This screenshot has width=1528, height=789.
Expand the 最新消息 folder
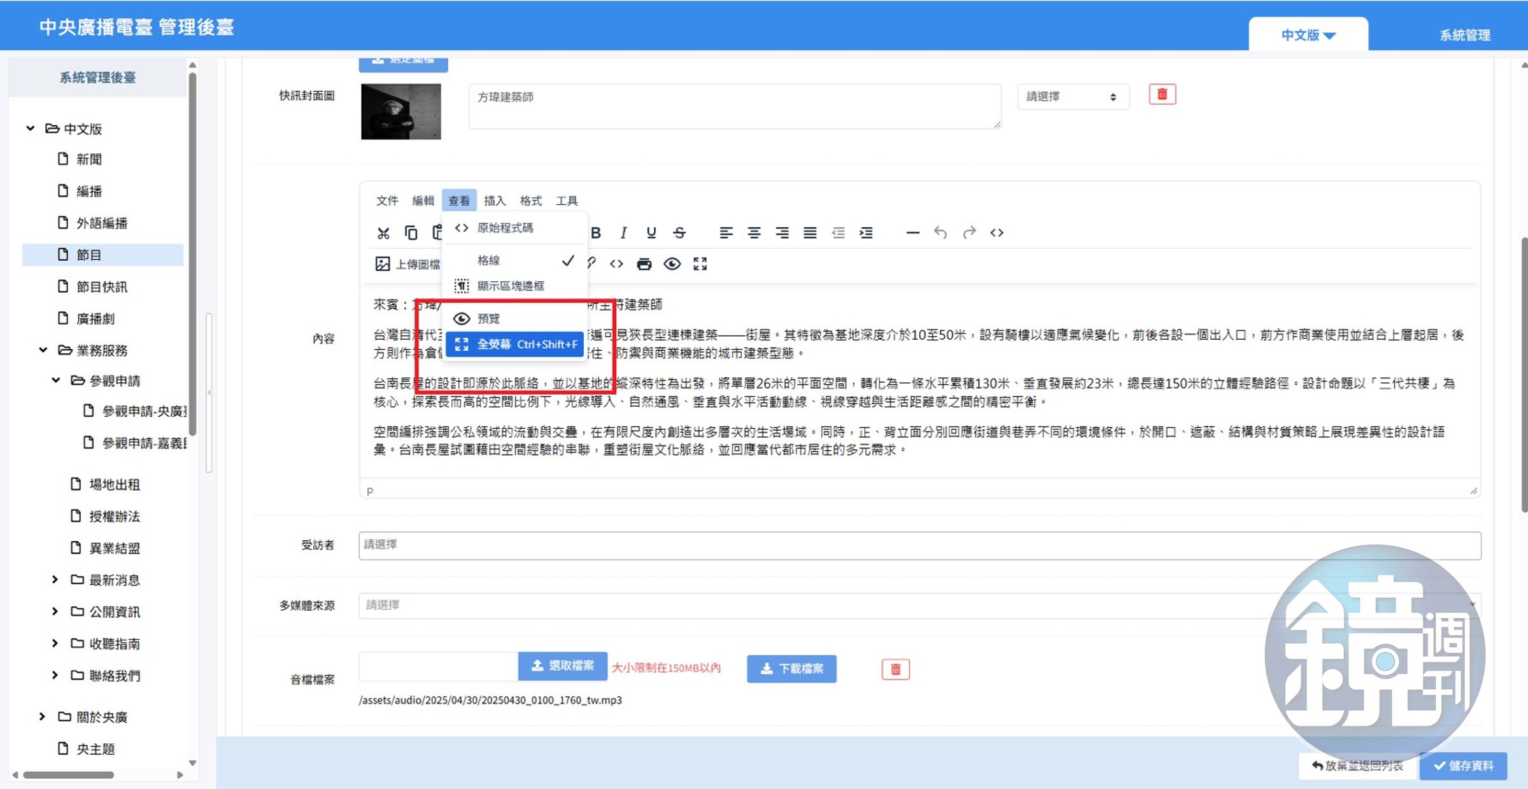(x=55, y=580)
